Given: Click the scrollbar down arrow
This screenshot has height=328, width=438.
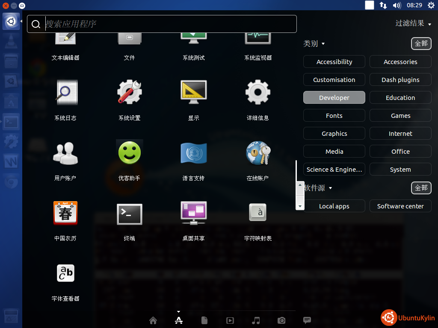Looking at the screenshot, I should click(x=300, y=206).
